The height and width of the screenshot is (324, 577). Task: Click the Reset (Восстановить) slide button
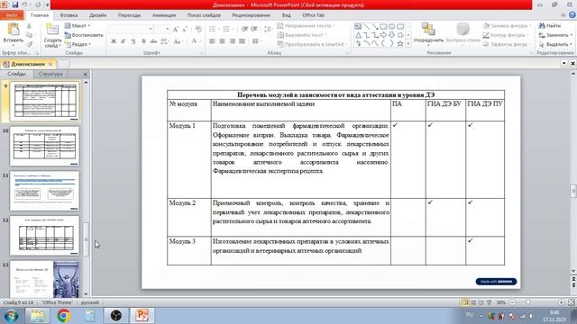84,35
